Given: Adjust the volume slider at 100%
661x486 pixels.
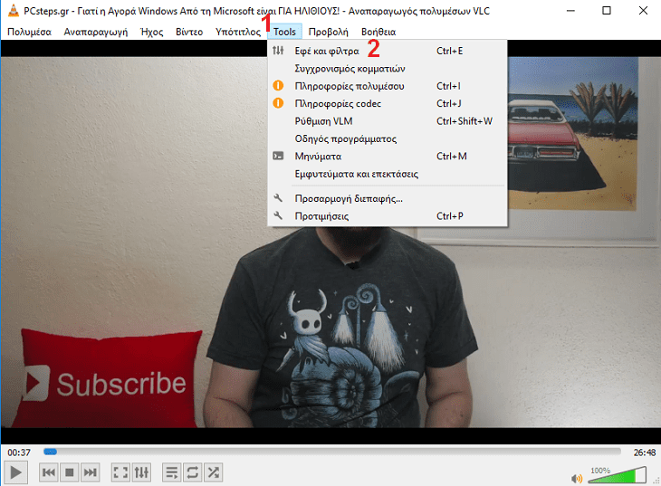Looking at the screenshot, I should click(618, 474).
